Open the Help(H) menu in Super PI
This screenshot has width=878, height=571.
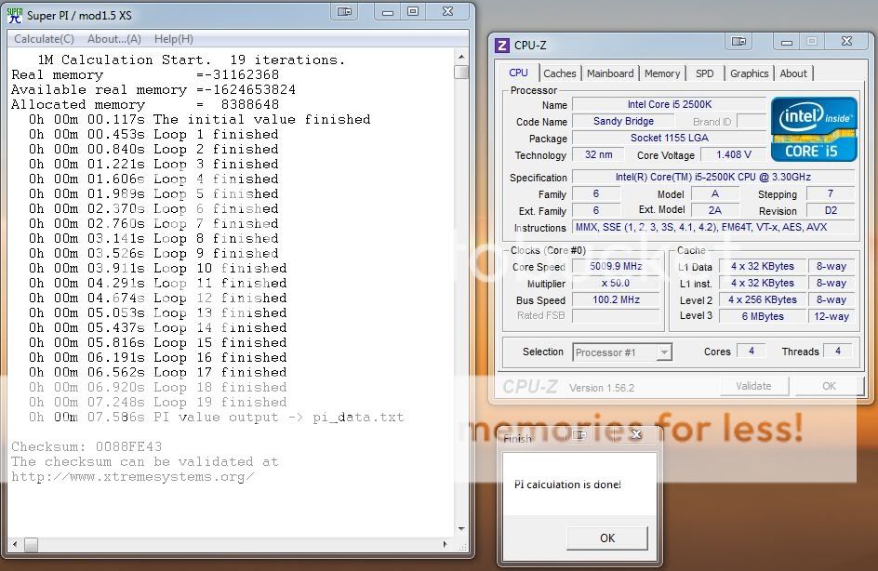pyautogui.click(x=174, y=39)
